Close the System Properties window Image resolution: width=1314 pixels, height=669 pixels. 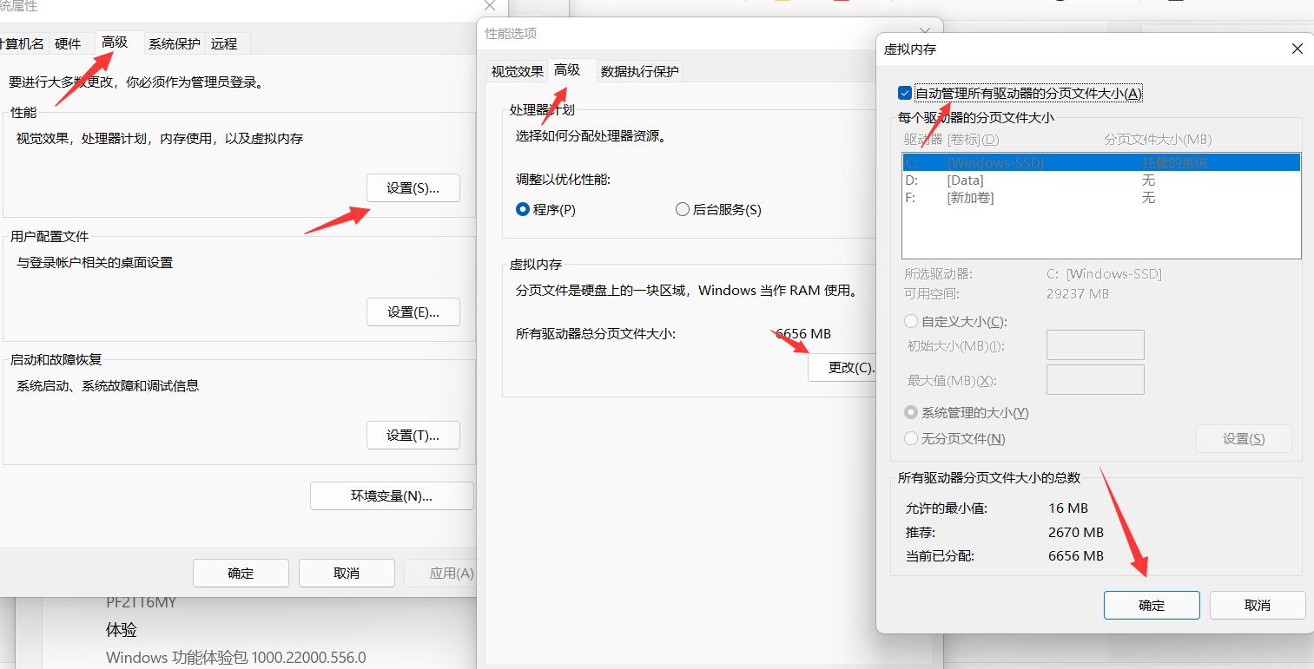490,6
